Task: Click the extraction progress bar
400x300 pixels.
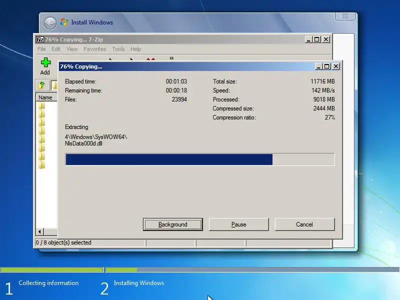Action: 200,159
